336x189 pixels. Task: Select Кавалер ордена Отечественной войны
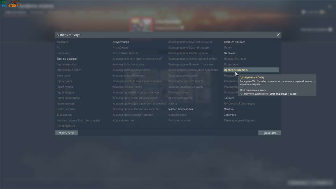192,59
